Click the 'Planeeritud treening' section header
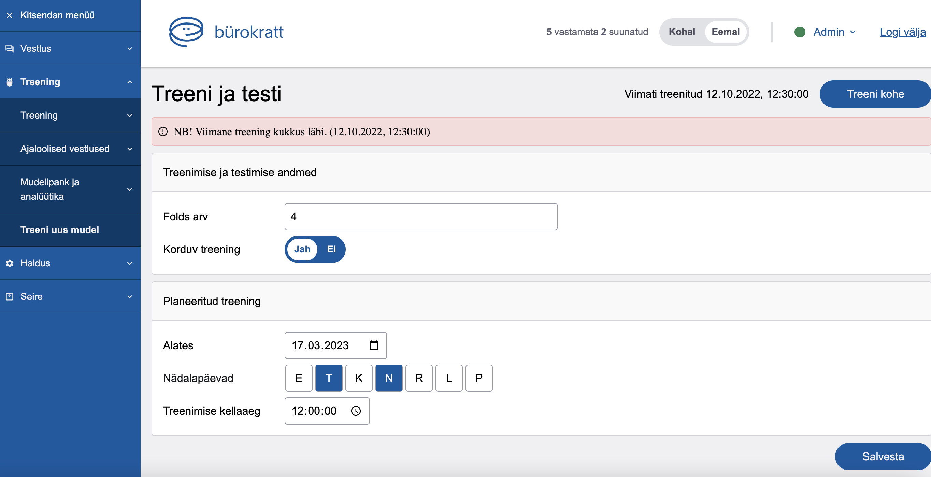 point(212,301)
